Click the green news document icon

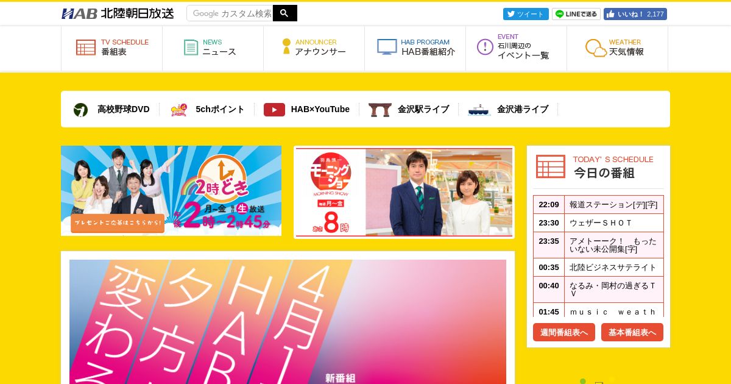191,48
